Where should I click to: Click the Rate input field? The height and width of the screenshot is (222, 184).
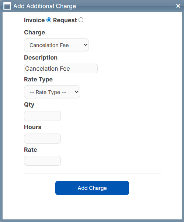(x=42, y=161)
